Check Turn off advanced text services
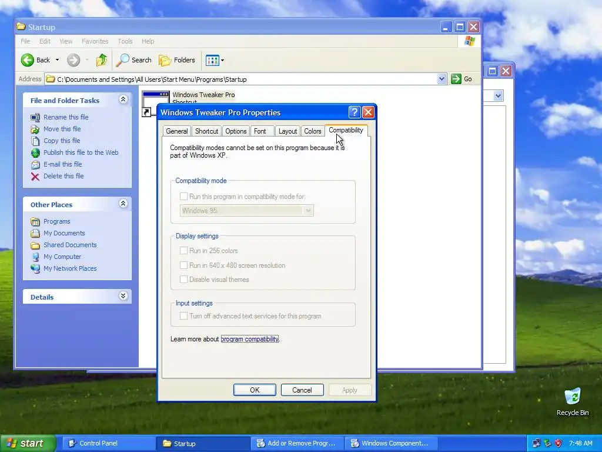602x452 pixels. coord(183,316)
